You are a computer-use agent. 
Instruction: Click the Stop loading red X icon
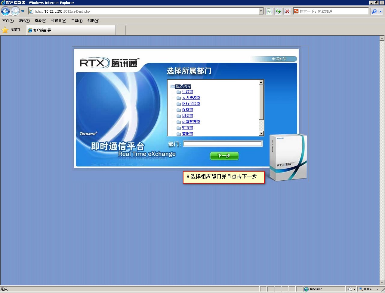click(x=287, y=11)
